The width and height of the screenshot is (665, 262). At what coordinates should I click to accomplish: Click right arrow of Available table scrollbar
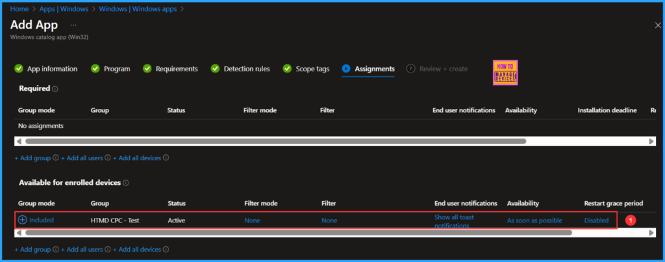click(x=652, y=233)
